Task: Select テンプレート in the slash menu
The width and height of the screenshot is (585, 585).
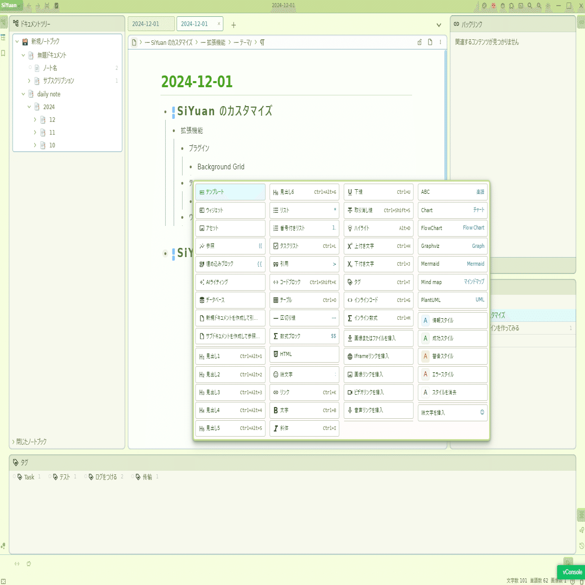Action: tap(230, 192)
